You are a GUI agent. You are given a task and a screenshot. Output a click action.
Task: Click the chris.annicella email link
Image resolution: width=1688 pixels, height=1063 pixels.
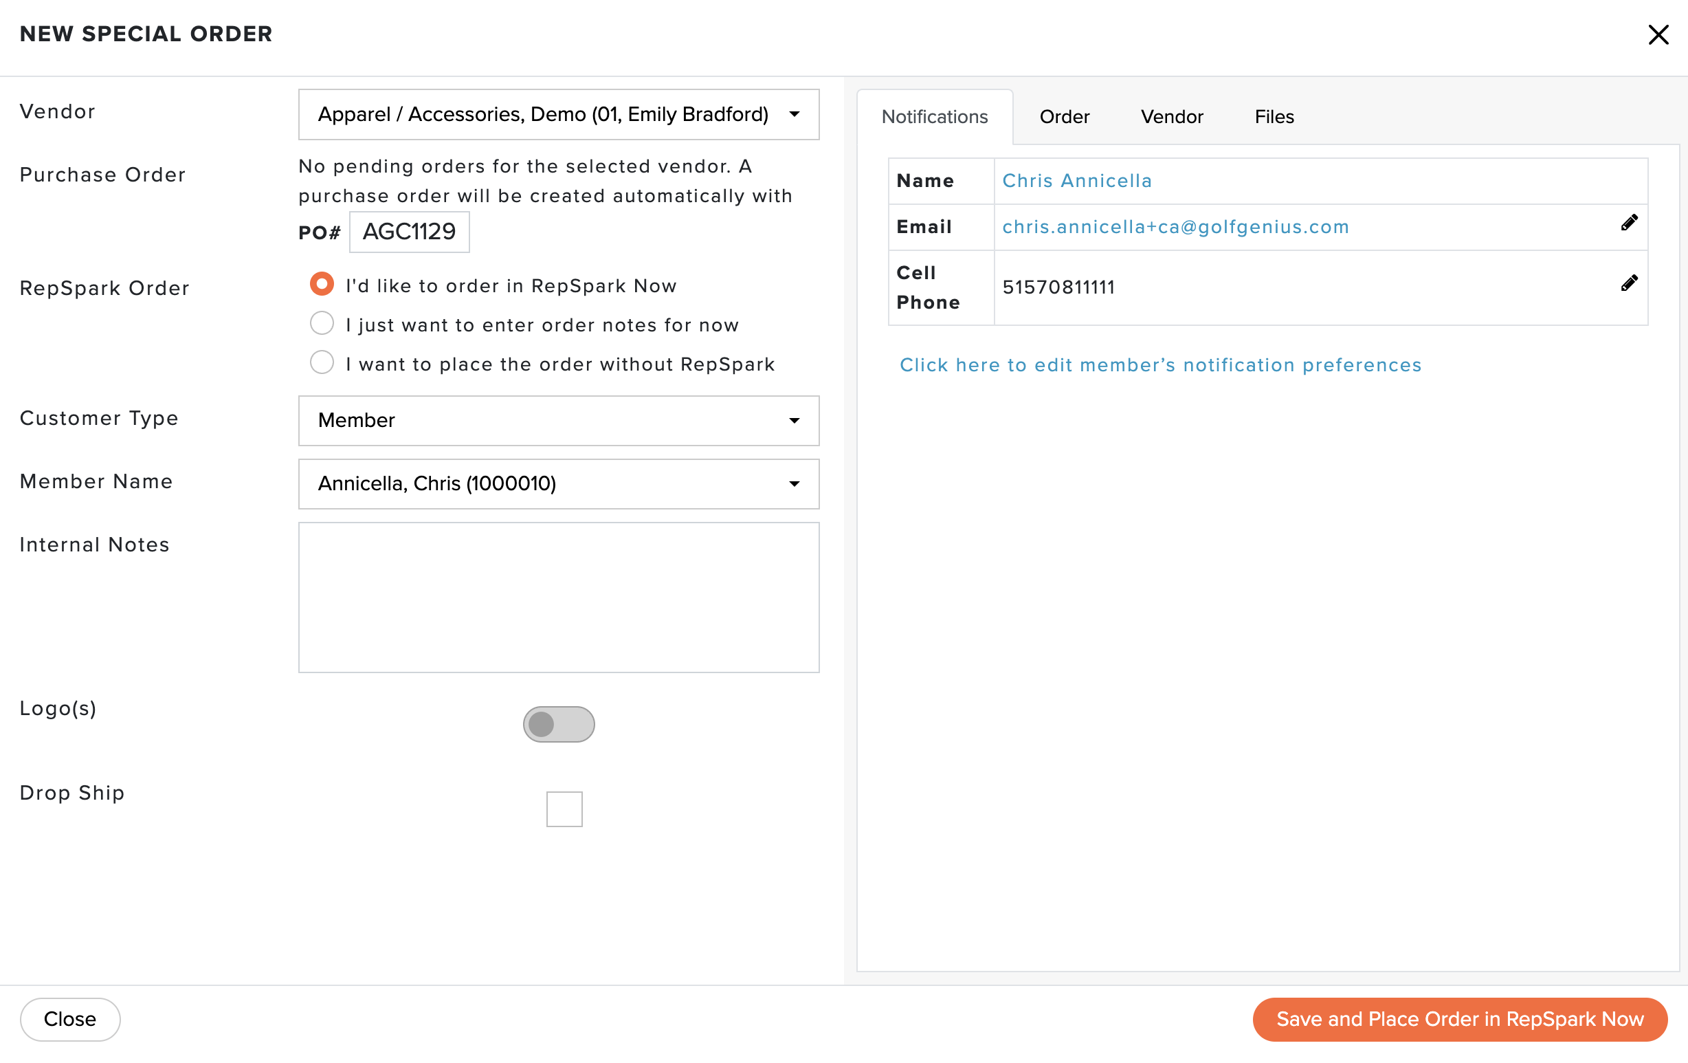1175,227
